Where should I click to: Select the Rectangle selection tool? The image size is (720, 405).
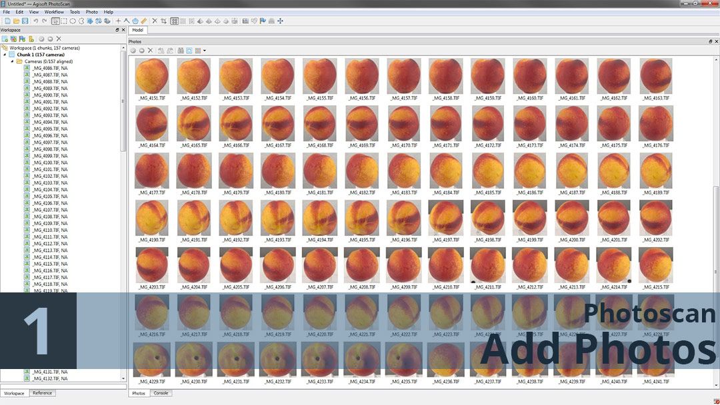(64, 21)
